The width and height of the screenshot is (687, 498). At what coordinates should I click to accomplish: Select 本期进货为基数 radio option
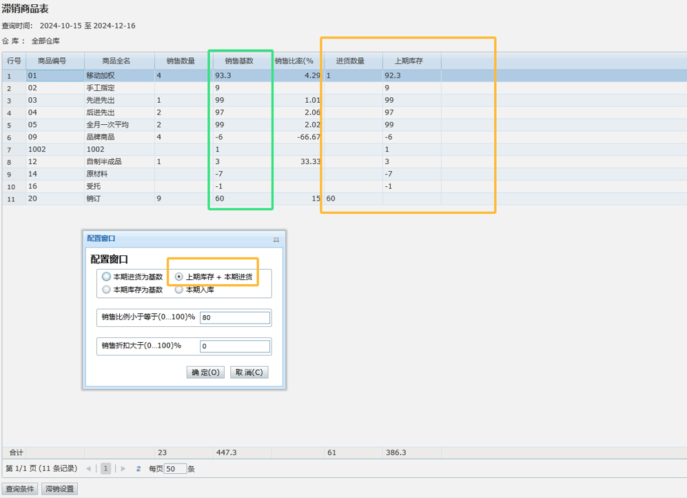106,277
